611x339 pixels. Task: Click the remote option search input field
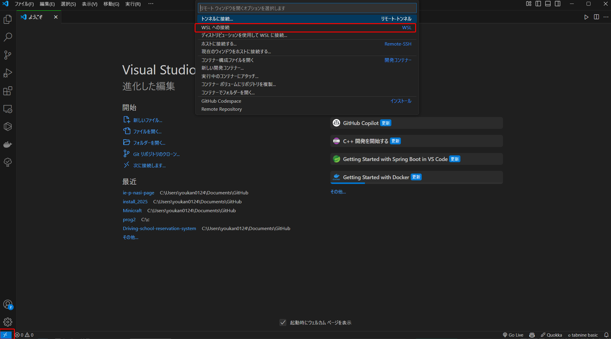pos(307,8)
